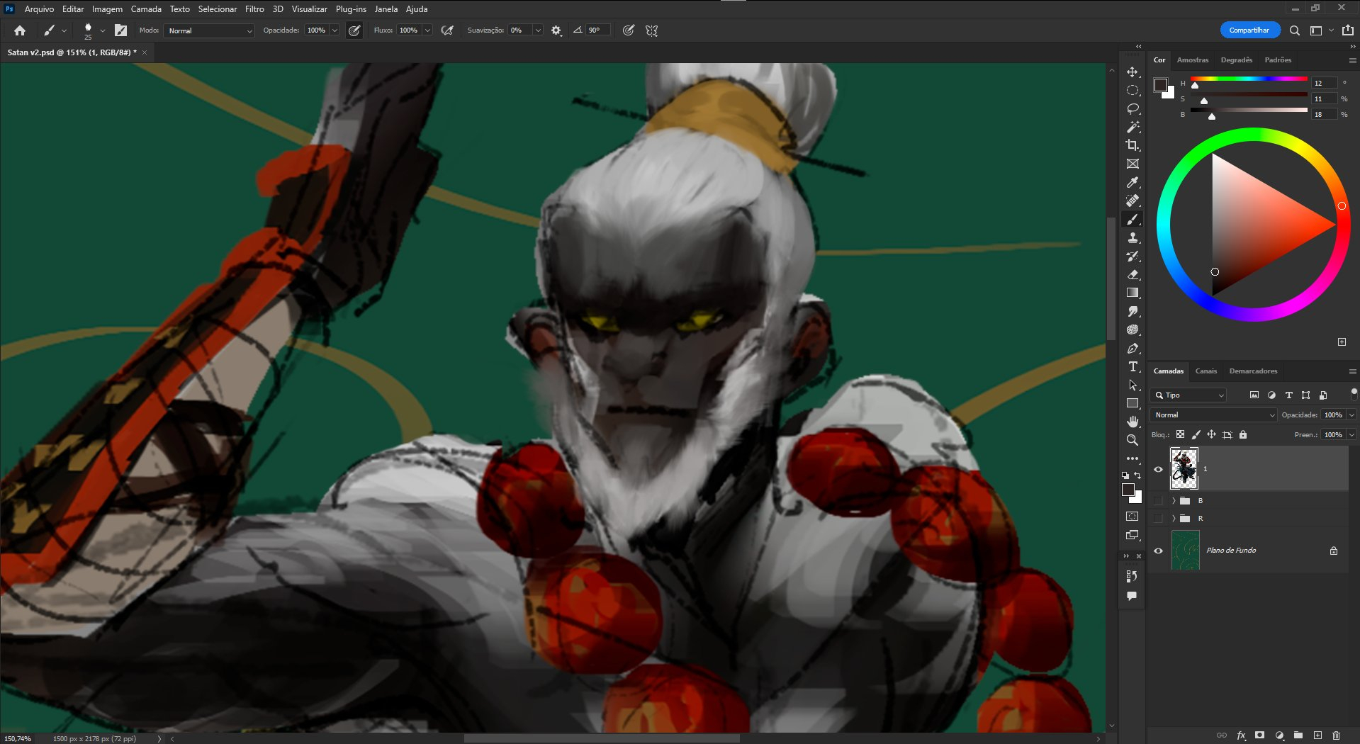Select the Clone Stamp tool
The width and height of the screenshot is (1360, 744).
[x=1133, y=238]
